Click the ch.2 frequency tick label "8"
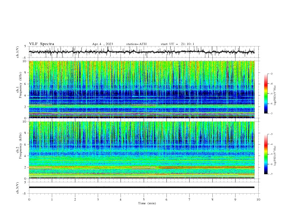This screenshot has width=291, height=224. coord(26,133)
